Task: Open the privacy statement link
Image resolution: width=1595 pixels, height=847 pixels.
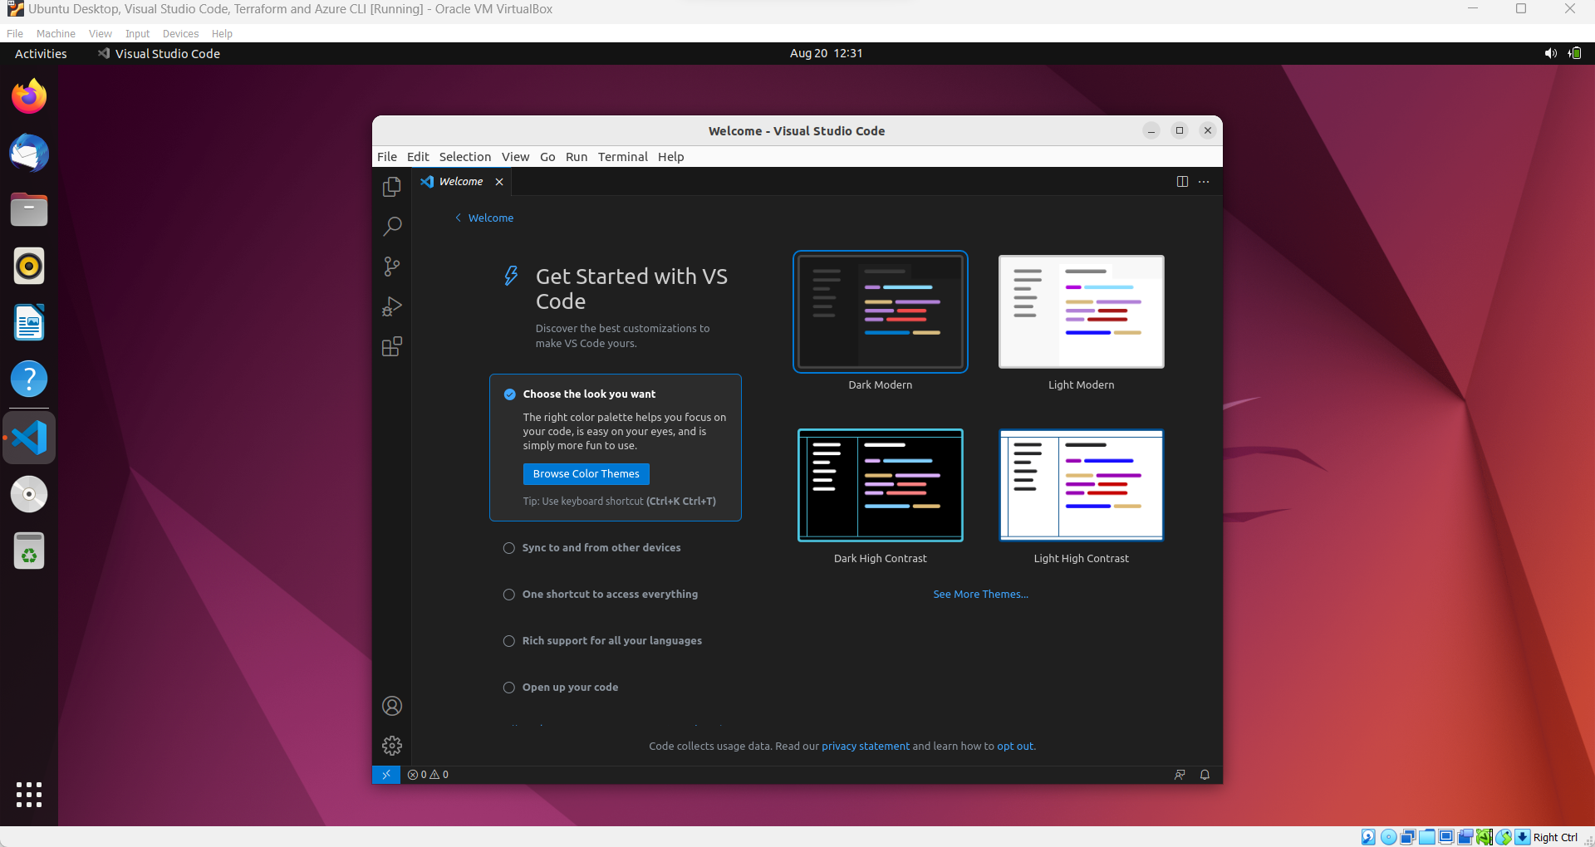Action: [x=866, y=746]
